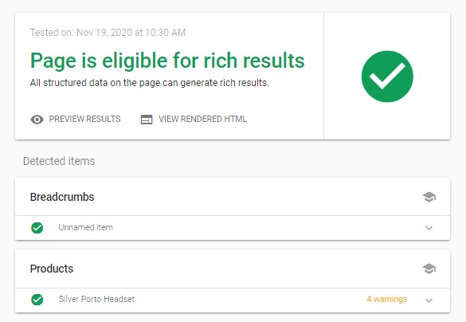
Task: Click green check icon beside Unnamed item
Action: click(x=37, y=228)
